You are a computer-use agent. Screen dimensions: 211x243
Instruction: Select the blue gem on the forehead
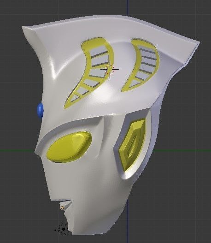pyautogui.click(x=40, y=110)
